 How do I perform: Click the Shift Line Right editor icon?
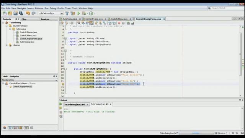click(114, 23)
